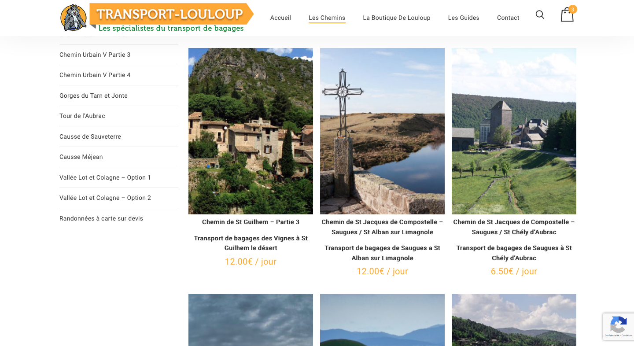Open the Contact page

508,18
